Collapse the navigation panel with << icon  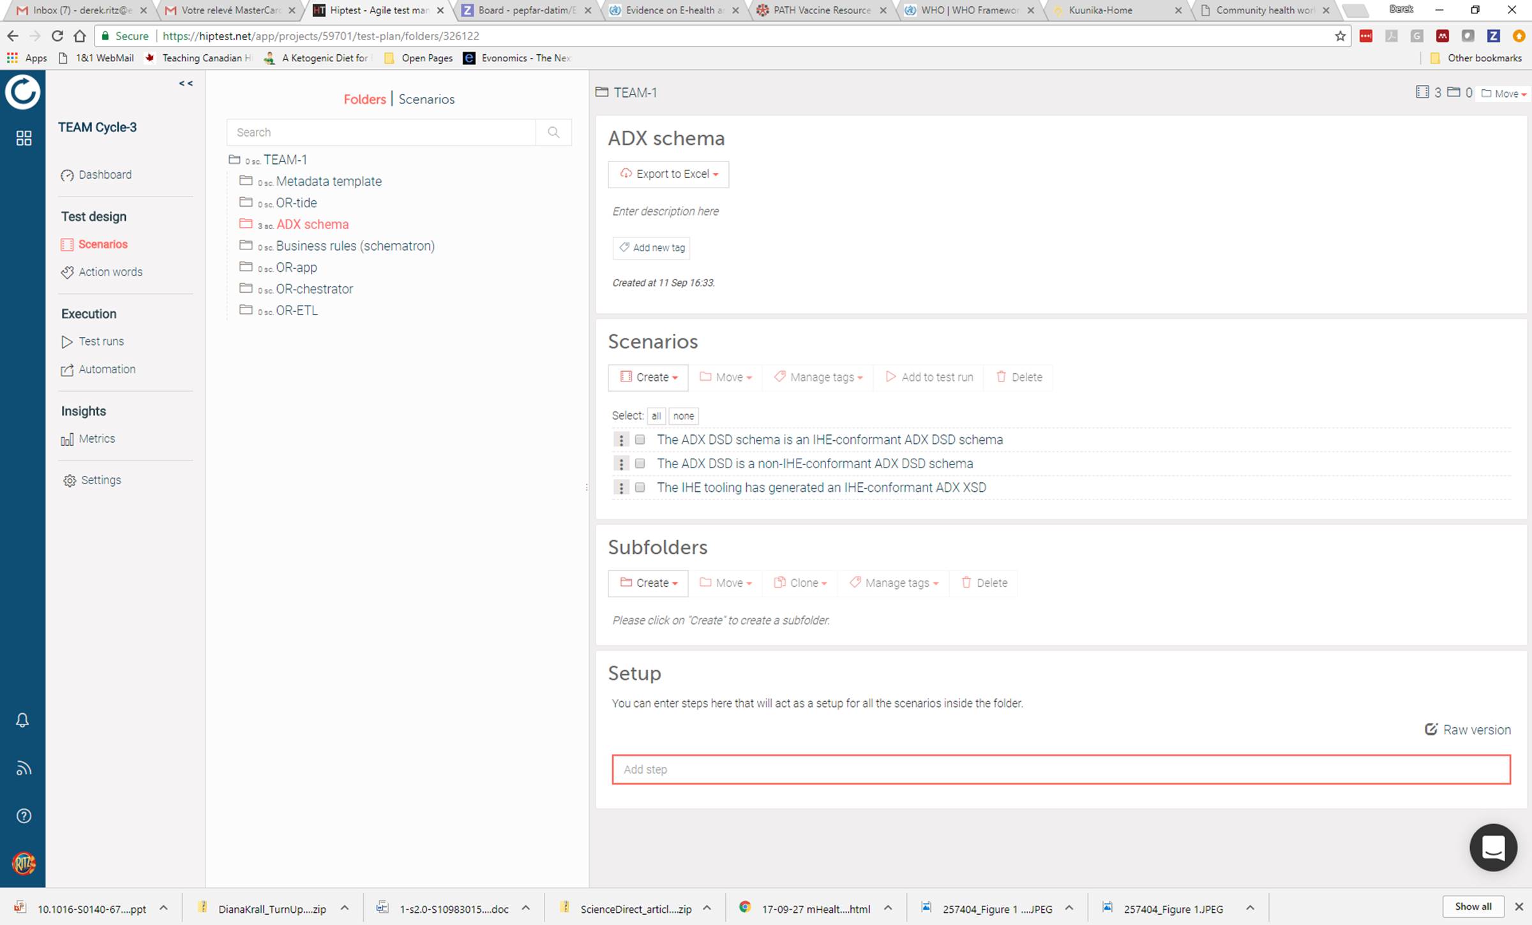click(186, 84)
